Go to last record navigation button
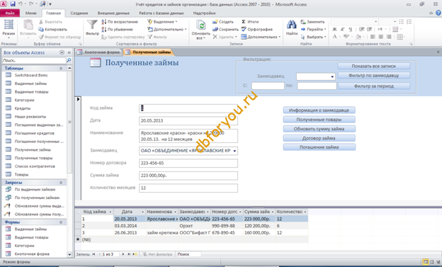442x267 pixels. click(129, 254)
